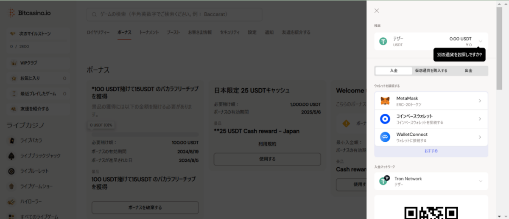Click the Tether coin icon in balance
509x219 pixels.
pyautogui.click(x=383, y=41)
